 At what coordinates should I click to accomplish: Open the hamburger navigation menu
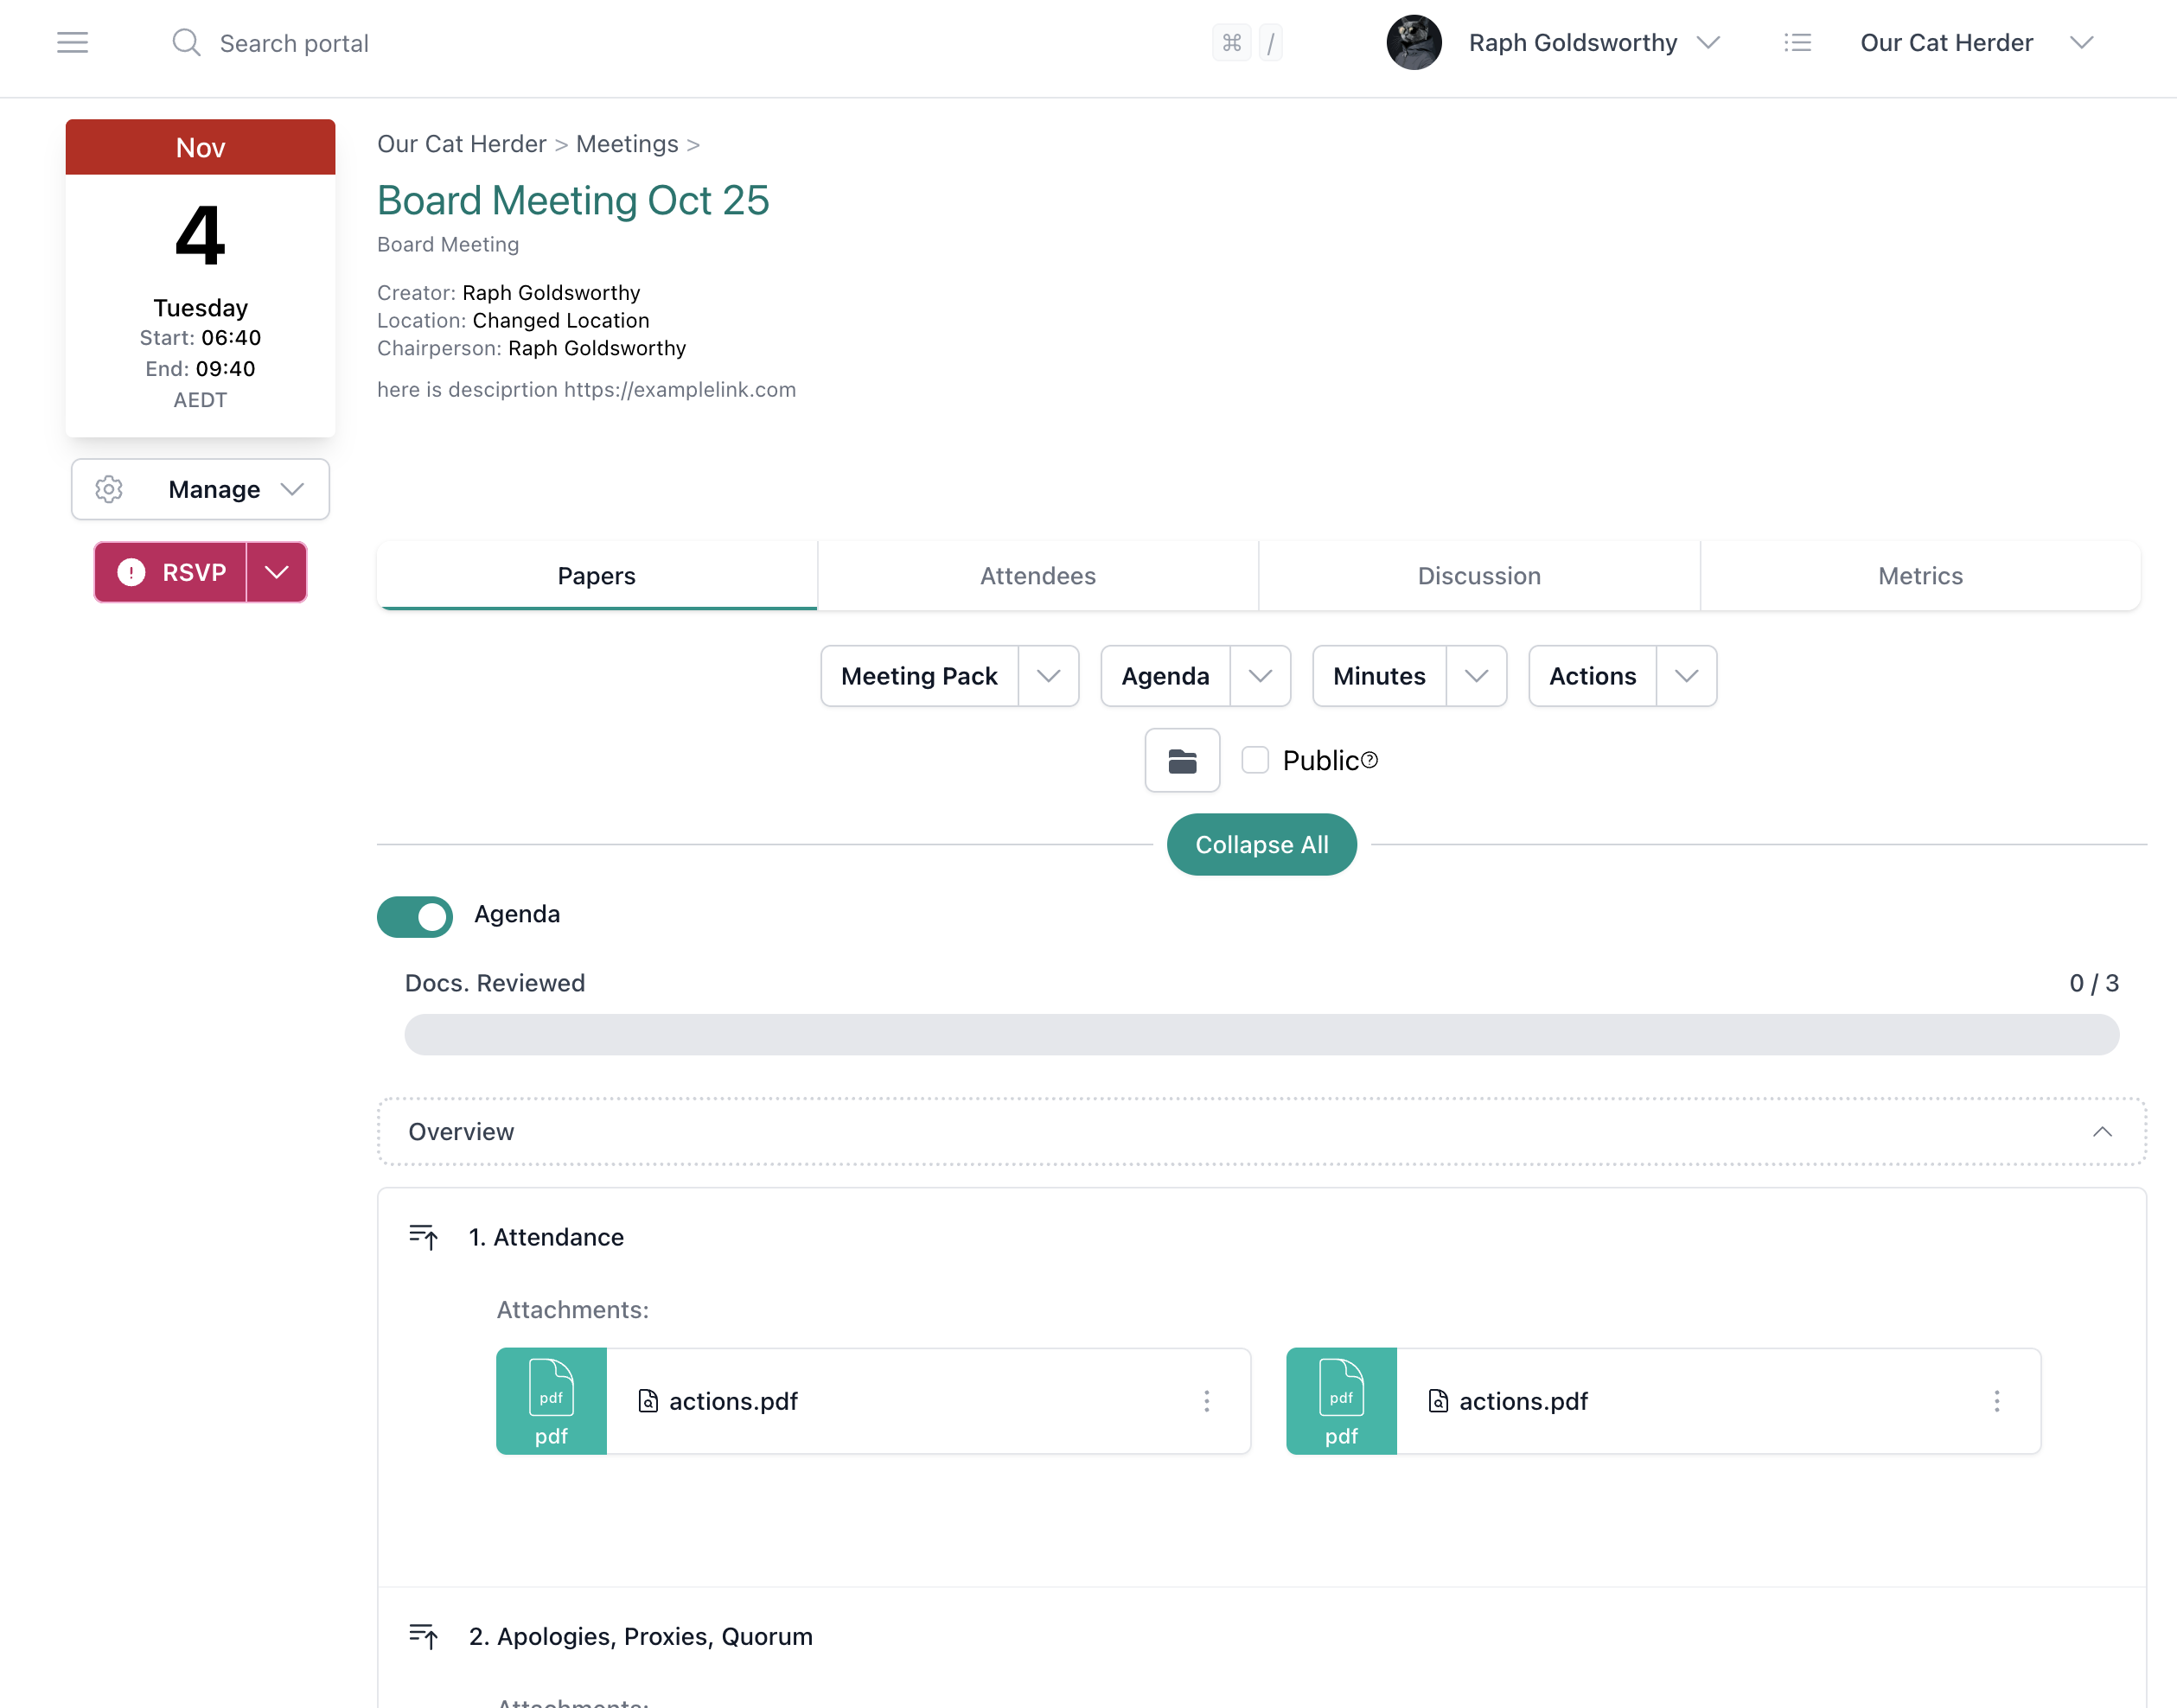point(72,42)
